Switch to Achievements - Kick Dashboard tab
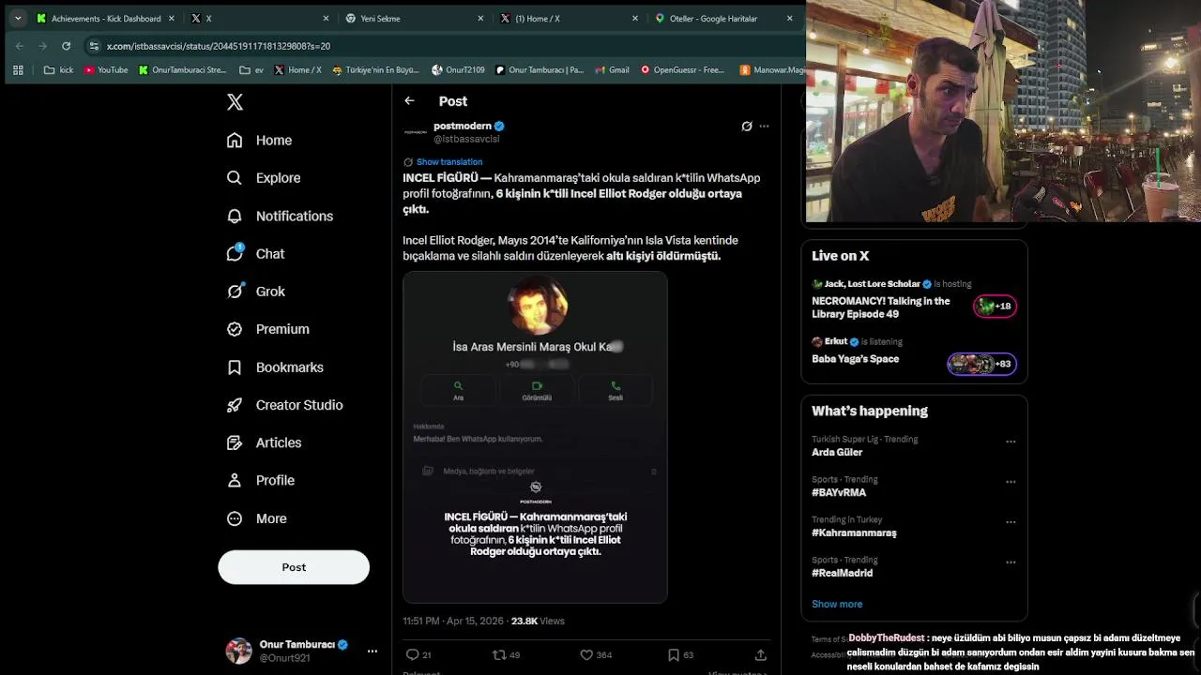 click(105, 18)
